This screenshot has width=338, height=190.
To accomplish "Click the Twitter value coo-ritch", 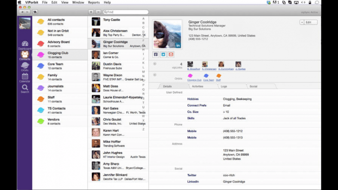I will (x=229, y=175).
